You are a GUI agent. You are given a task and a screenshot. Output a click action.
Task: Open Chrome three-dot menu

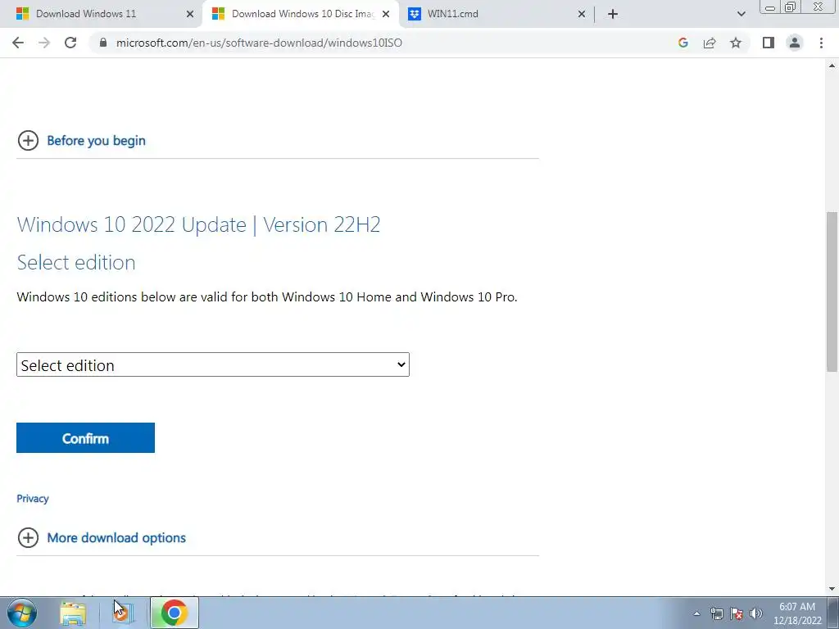(821, 43)
